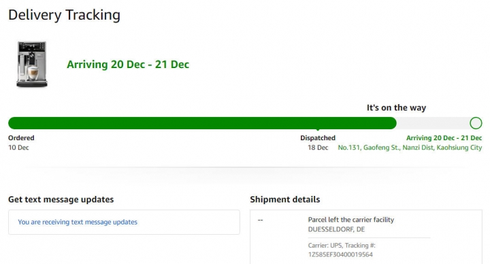This screenshot has height=264, width=490.
Task: Click the 'Ordered' milestone label
Action: [x=21, y=137]
